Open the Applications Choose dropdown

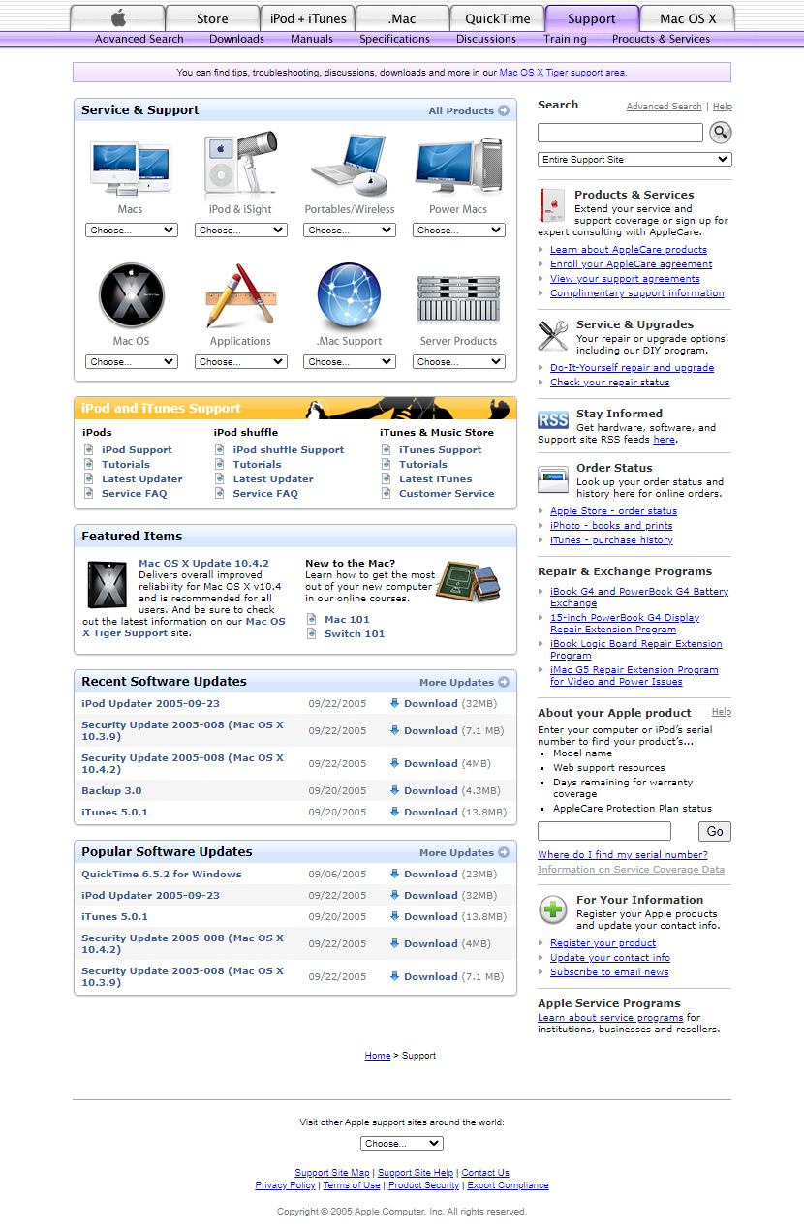(241, 362)
